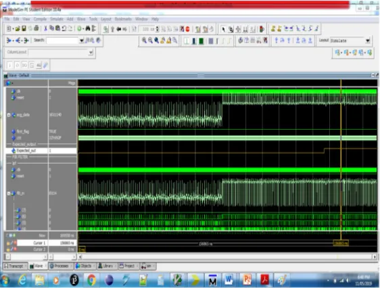The height and width of the screenshot is (288, 380).
Task: Open the File menu
Action: click(x=7, y=19)
